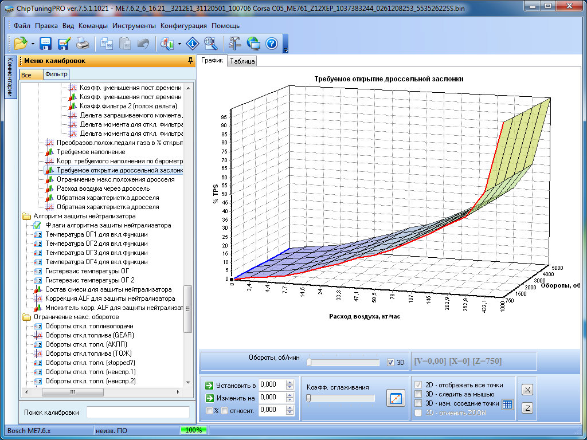Image resolution: width=587 pixels, height=440 pixels.
Task: Click the Open file toolbar icon
Action: pyautogui.click(x=21, y=44)
